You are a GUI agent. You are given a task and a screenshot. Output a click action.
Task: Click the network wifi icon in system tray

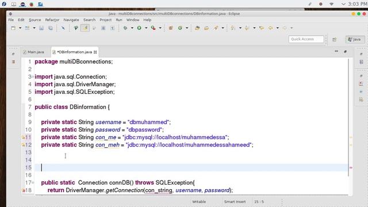[331, 4]
